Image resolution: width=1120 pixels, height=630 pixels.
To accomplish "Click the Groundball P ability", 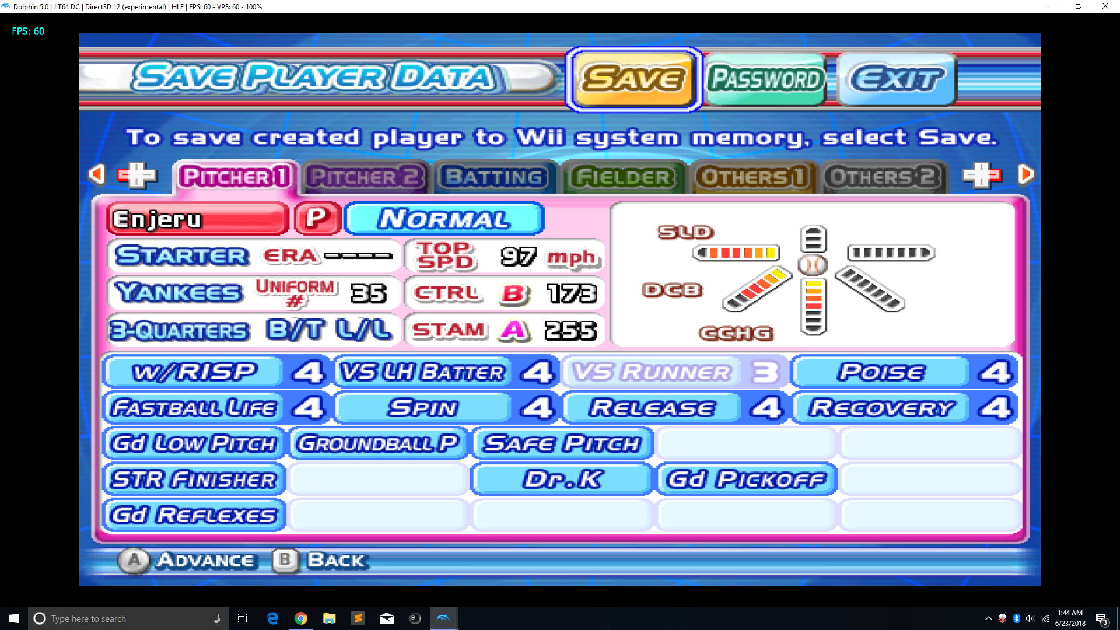I will (379, 444).
